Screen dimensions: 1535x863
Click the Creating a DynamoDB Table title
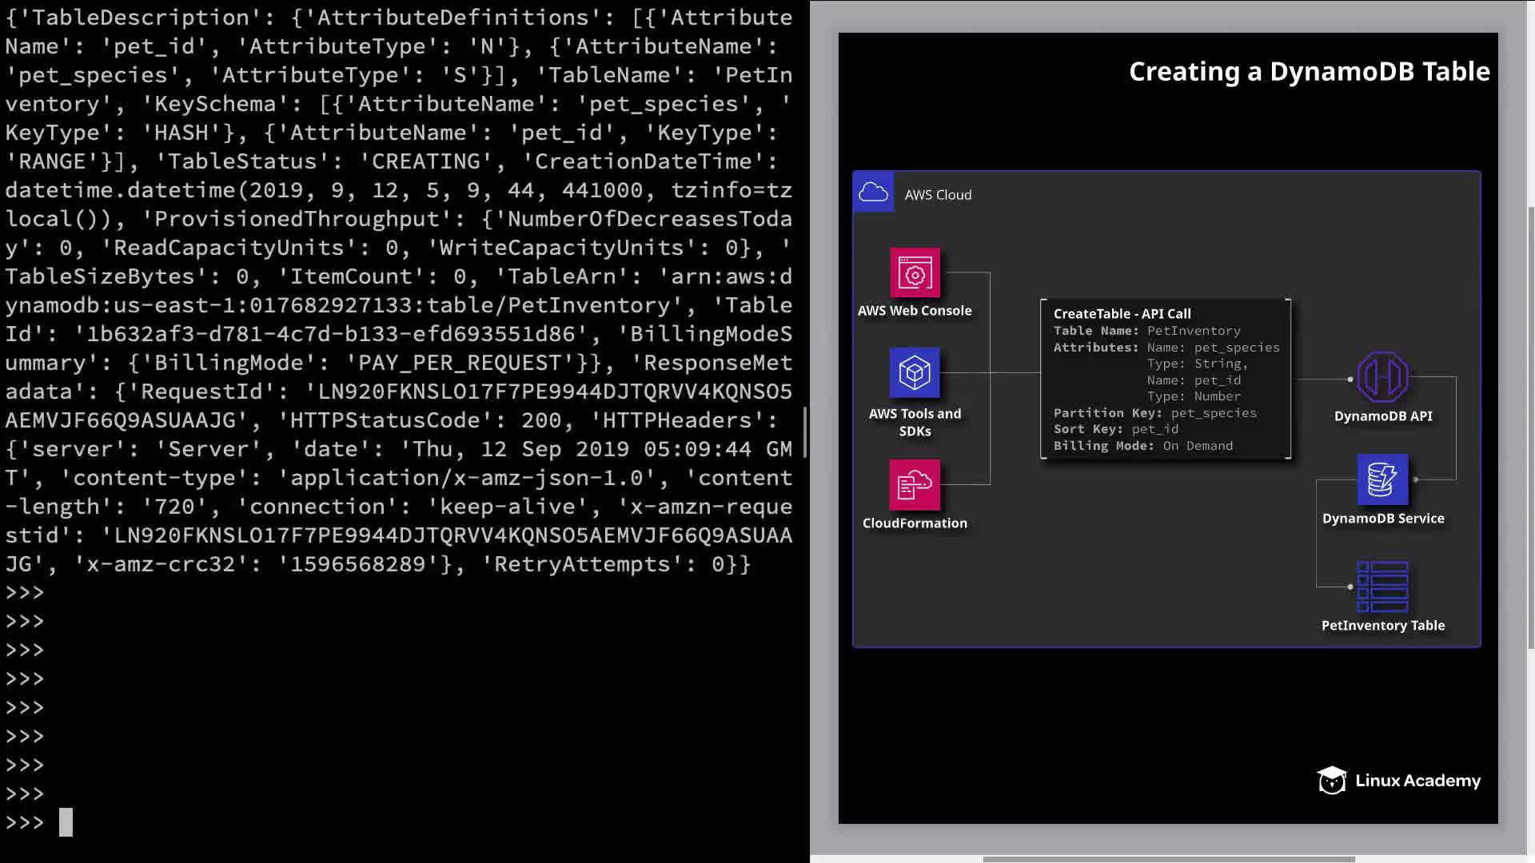pos(1309,72)
